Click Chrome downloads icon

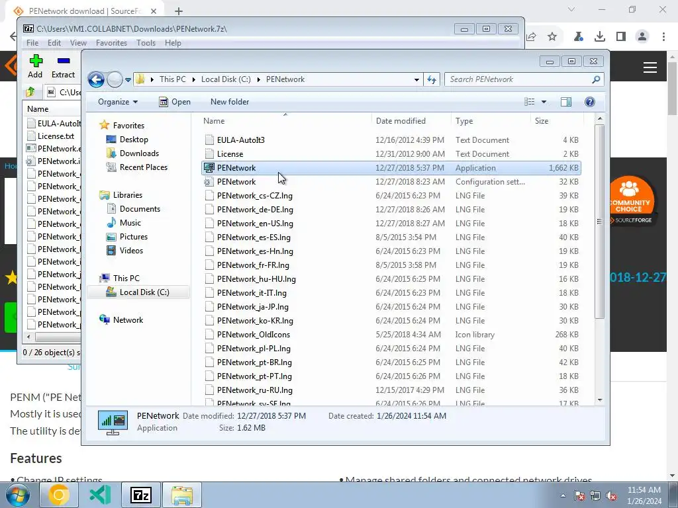pos(599,37)
